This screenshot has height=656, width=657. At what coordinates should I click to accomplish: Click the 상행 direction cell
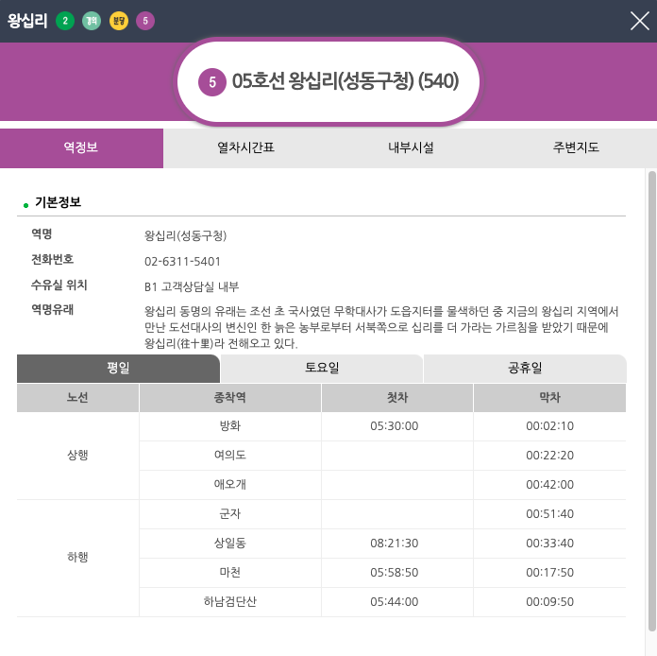(x=78, y=456)
